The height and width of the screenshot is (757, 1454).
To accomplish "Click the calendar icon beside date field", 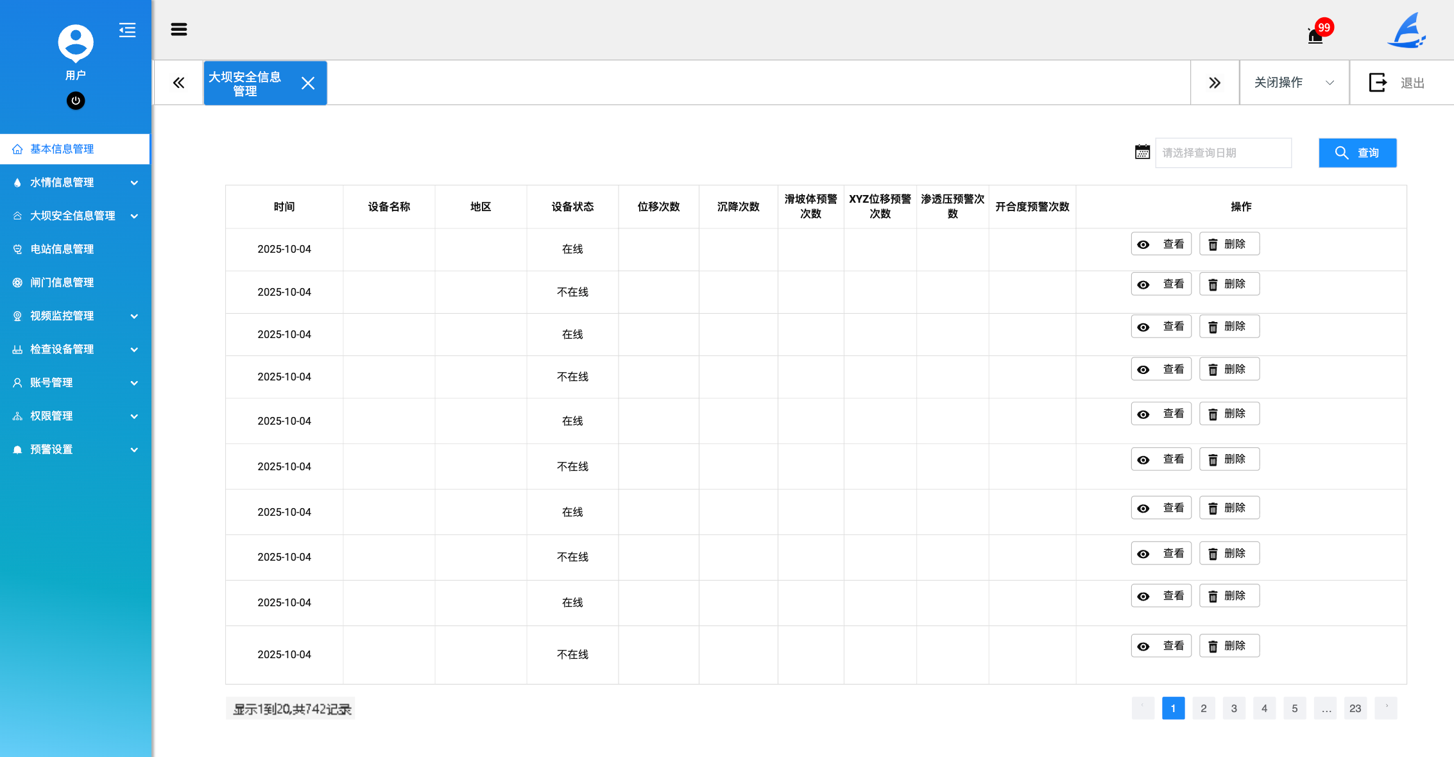I will (1142, 152).
